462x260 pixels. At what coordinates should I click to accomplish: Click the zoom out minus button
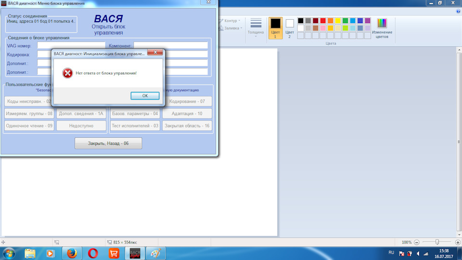pyautogui.click(x=417, y=242)
